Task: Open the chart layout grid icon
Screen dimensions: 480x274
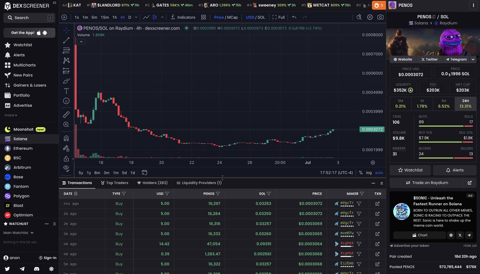Action: click(204, 17)
